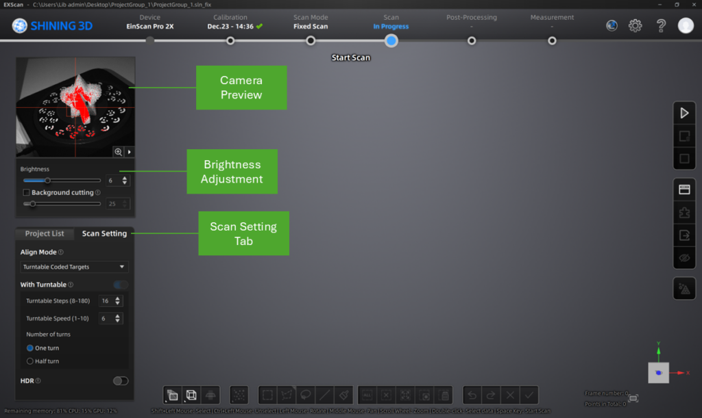Image resolution: width=702 pixels, height=418 pixels.
Task: Choose the line selection tool
Action: tap(325, 395)
